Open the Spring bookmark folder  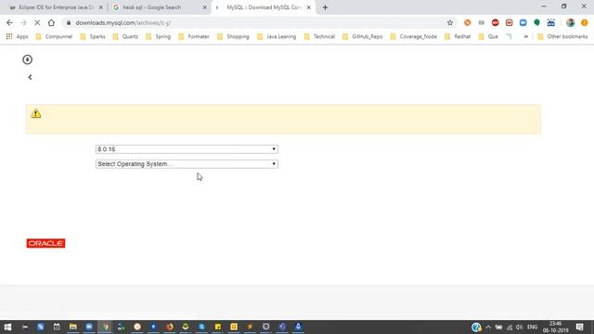pos(159,36)
